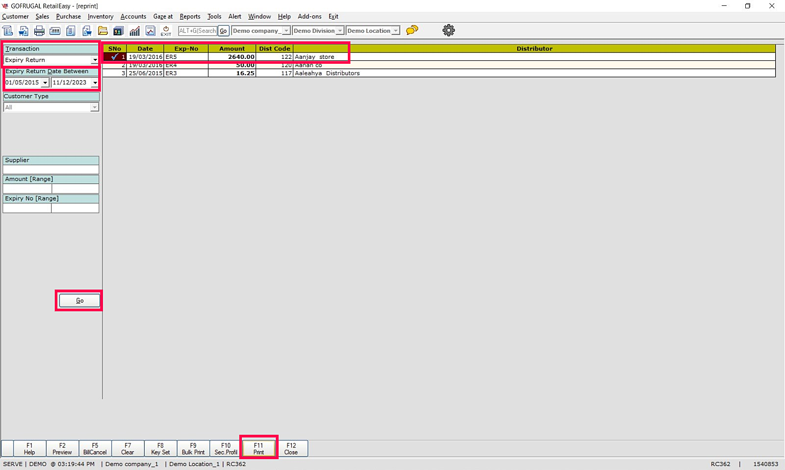
Task: Click the Go button in left filter panel
Action: tap(79, 301)
